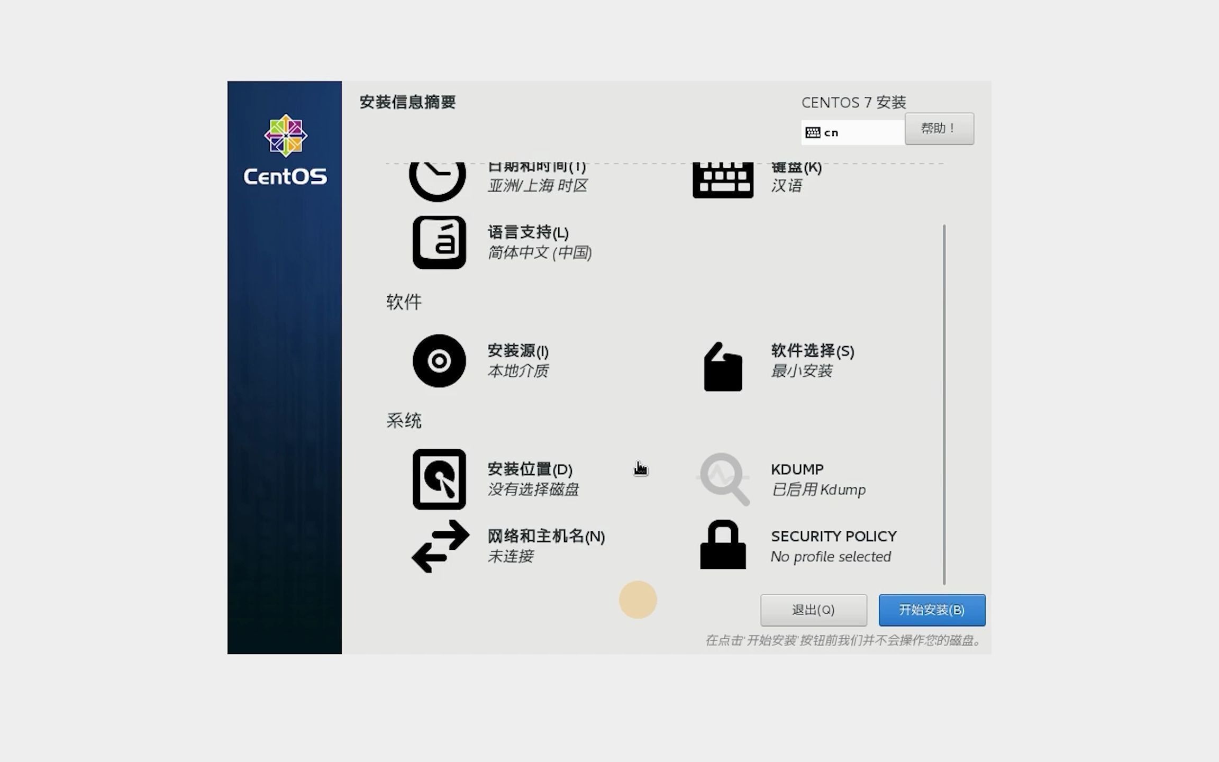Open the cn keyboard layout switcher

tap(852, 132)
